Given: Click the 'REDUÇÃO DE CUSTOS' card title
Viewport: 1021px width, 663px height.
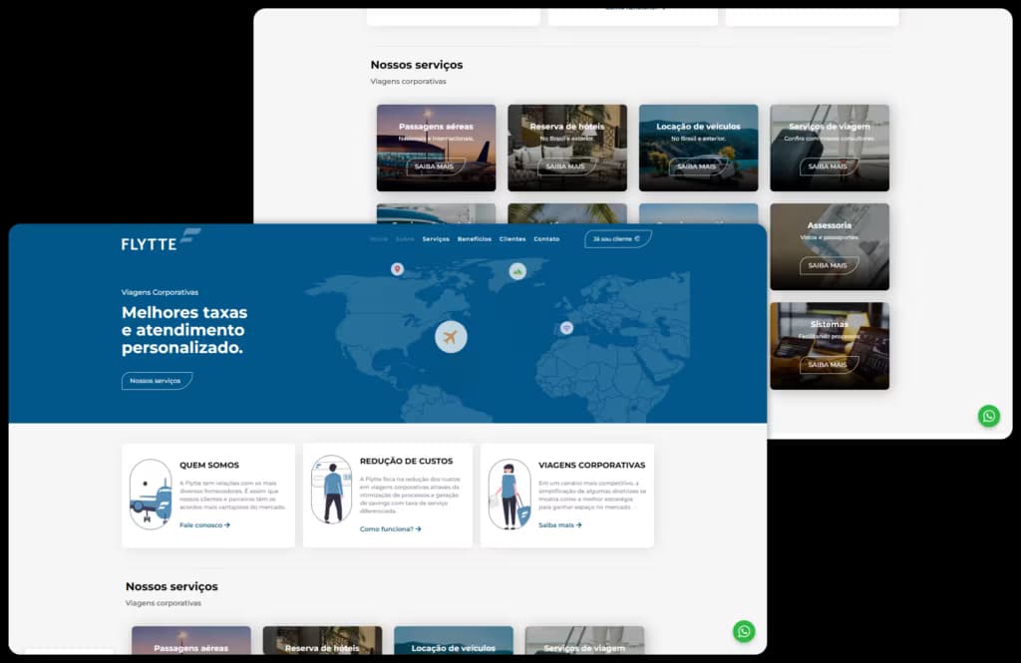Looking at the screenshot, I should [x=407, y=461].
